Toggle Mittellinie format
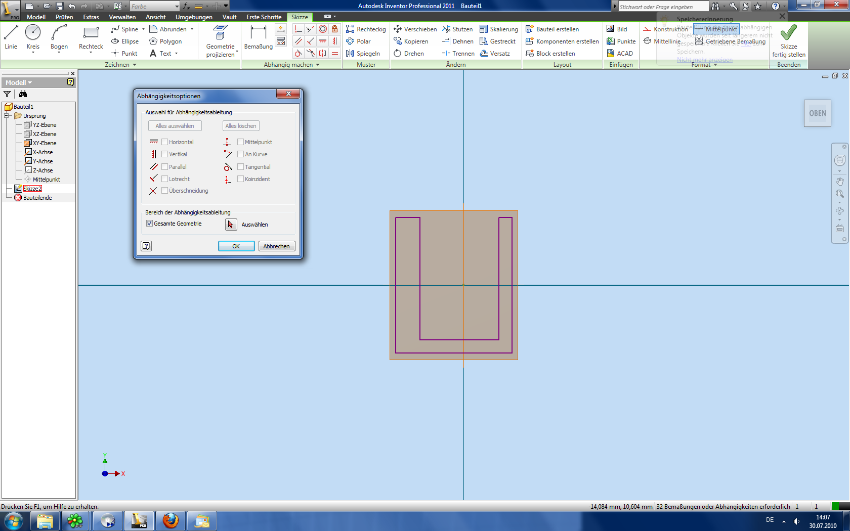 point(662,41)
